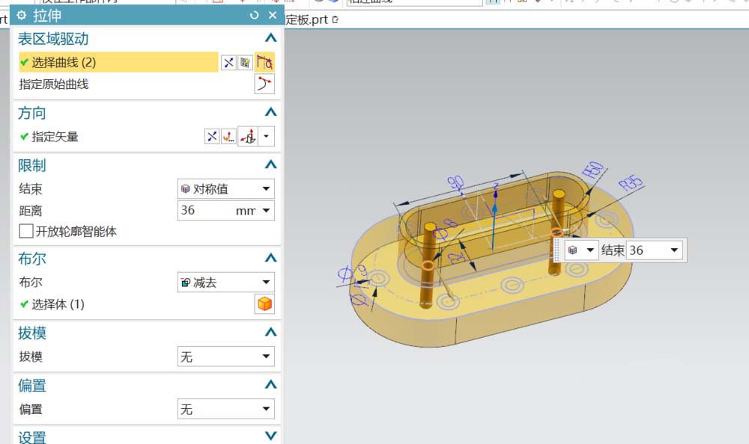Open the gear settings icon of 拉伸 dialog

(21, 16)
